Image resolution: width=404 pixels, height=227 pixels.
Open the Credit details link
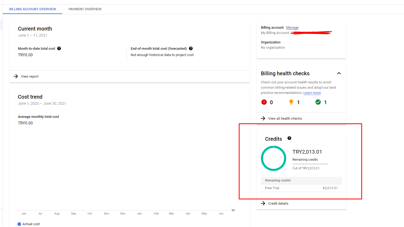(278, 204)
